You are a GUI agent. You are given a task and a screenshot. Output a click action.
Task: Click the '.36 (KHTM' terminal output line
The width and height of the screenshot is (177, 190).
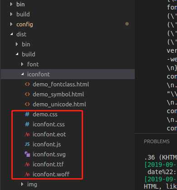click(x=161, y=157)
